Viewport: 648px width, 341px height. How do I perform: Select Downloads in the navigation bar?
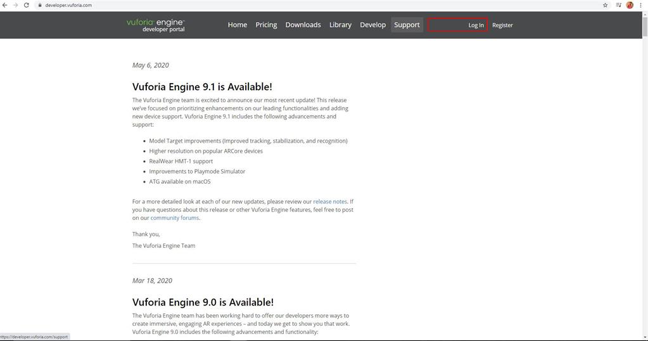pos(303,25)
